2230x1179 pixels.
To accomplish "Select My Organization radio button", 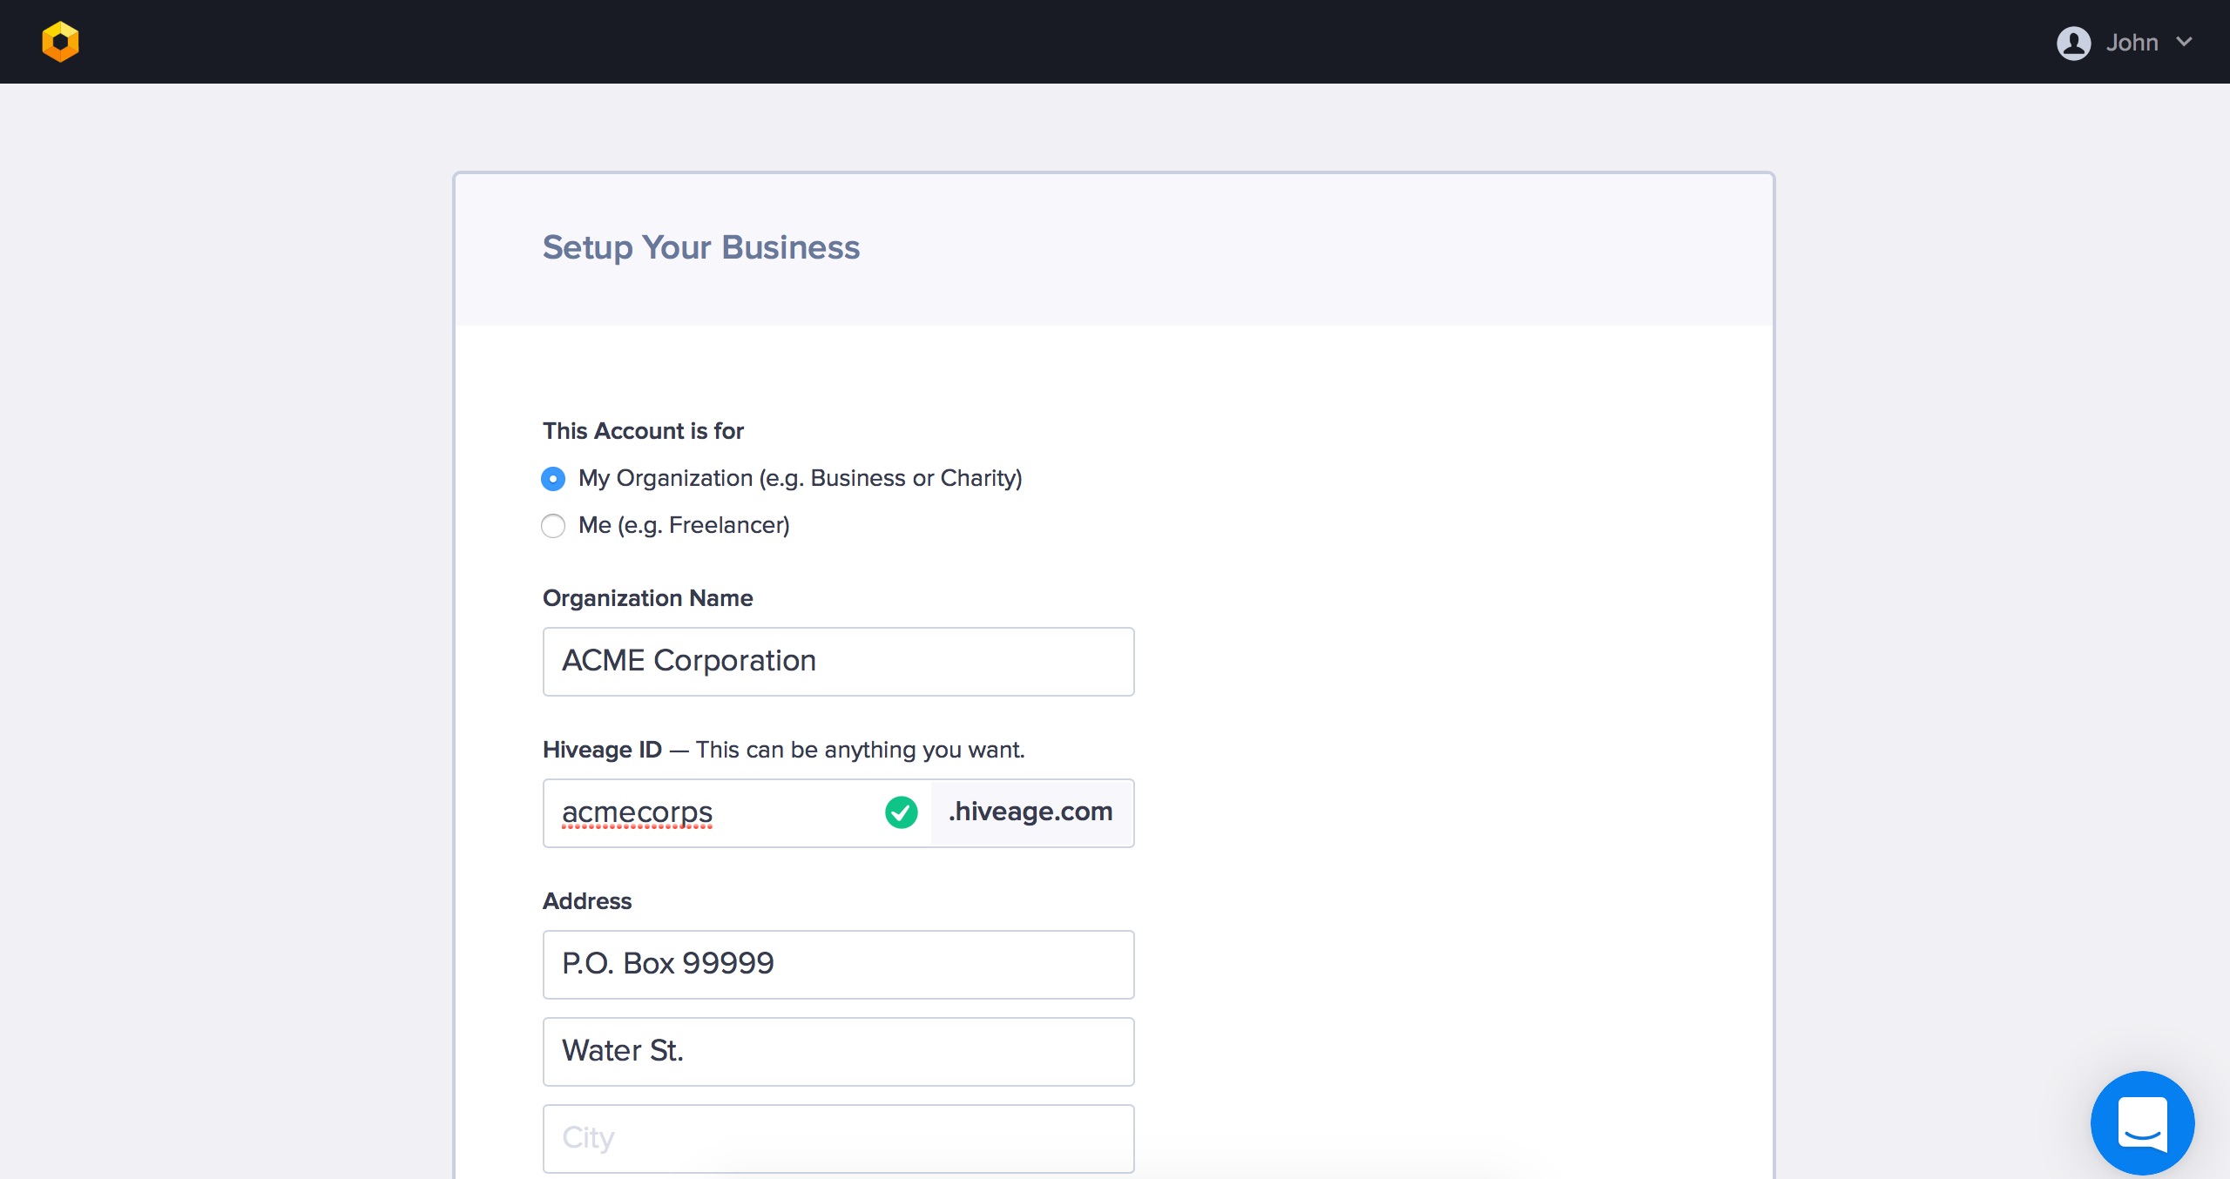I will [553, 479].
